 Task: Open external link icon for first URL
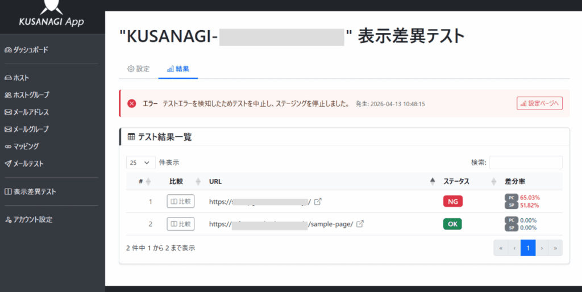pyautogui.click(x=318, y=201)
